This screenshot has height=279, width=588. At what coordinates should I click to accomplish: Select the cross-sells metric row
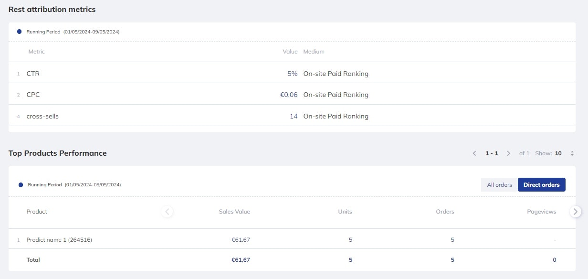[42, 116]
